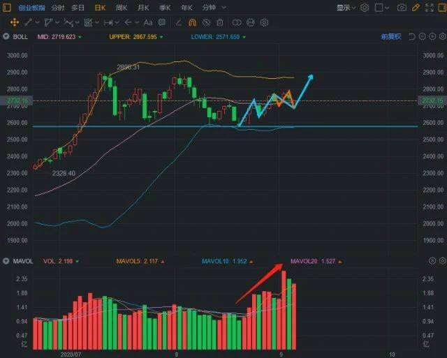The width and height of the screenshot is (447, 358).
Task: Collapse the MAVOL indicator panel
Action: (6, 261)
